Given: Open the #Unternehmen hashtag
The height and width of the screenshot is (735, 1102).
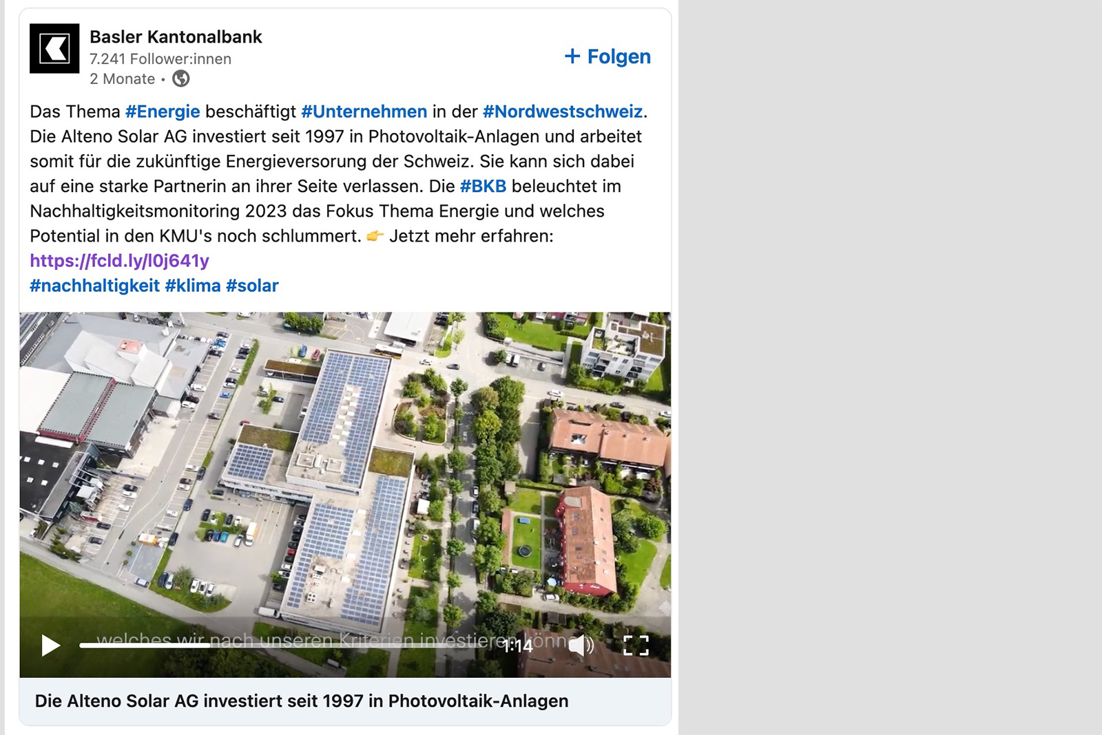Looking at the screenshot, I should 364,111.
